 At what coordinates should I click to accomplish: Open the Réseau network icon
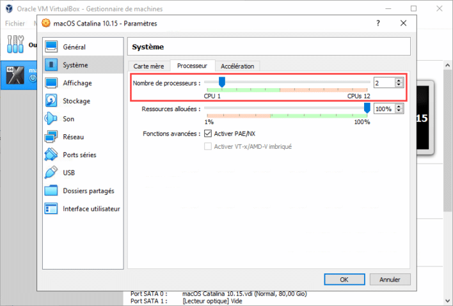pos(51,137)
